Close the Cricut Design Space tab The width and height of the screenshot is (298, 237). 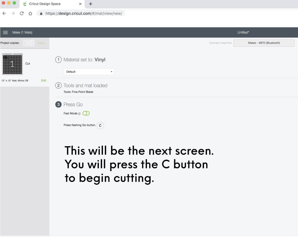(x=80, y=4)
